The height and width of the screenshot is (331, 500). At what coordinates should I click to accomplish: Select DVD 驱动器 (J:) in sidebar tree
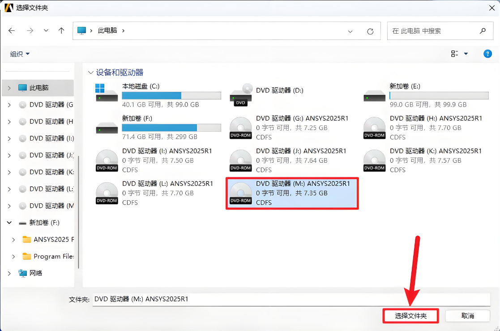(46, 155)
